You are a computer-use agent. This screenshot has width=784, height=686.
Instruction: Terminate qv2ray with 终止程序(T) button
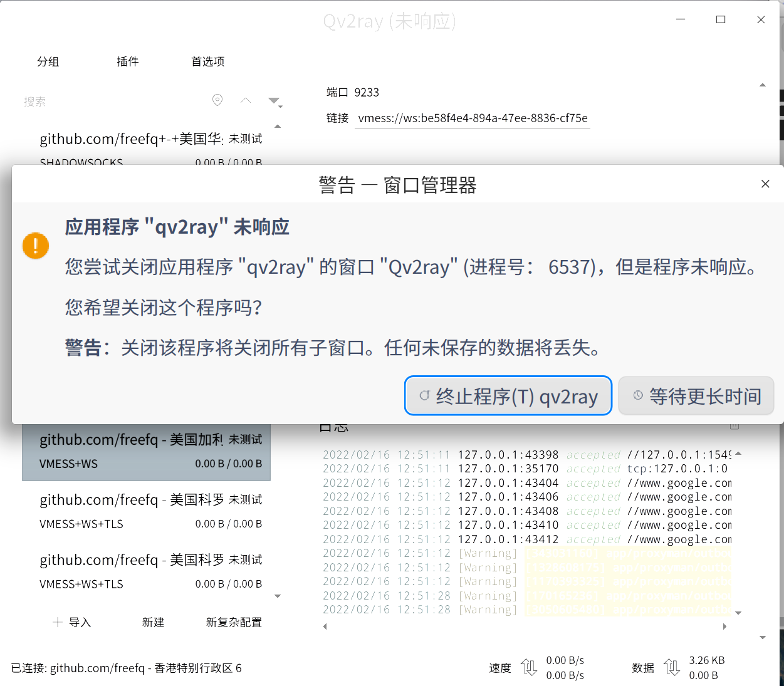point(508,396)
